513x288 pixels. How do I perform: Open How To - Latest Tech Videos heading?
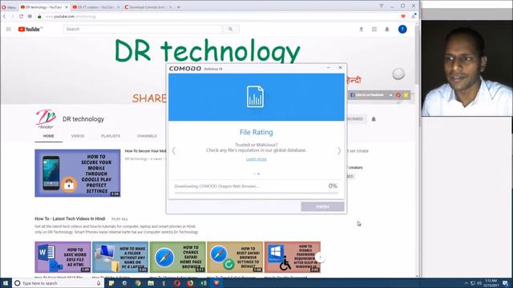click(x=70, y=218)
